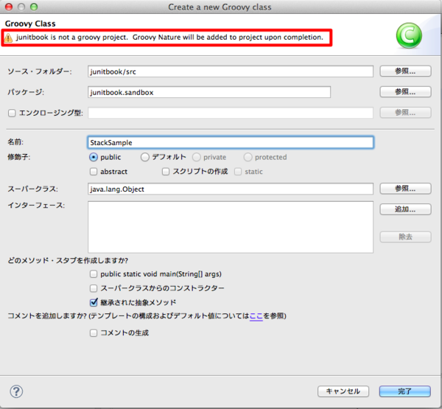Click the empty interfaces list box
Screen dimensions: 442x409
[x=231, y=227]
